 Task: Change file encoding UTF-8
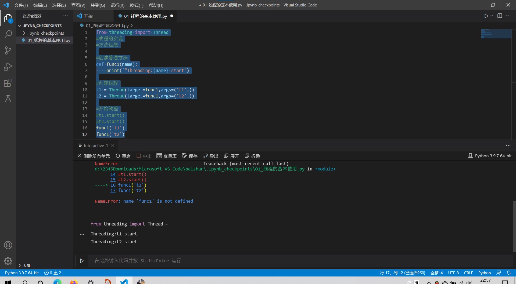(x=453, y=273)
